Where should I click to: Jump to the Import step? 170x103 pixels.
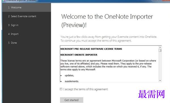coord(27,34)
